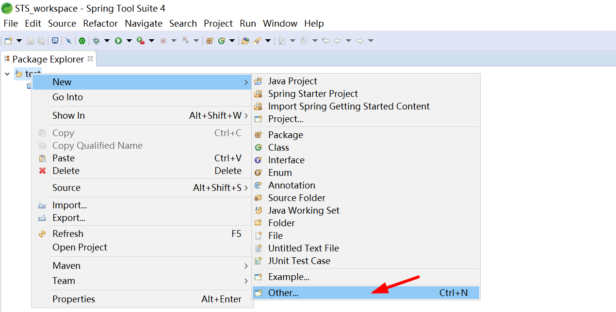
Task: Click the Last Edit Location icon
Action: pyautogui.click(x=326, y=41)
